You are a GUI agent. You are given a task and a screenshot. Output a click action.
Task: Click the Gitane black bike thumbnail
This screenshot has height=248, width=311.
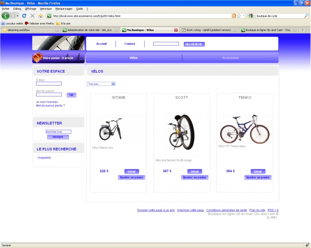(x=111, y=129)
